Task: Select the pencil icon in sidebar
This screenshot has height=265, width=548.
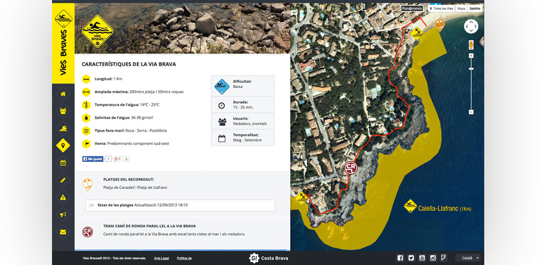Action: (63, 180)
